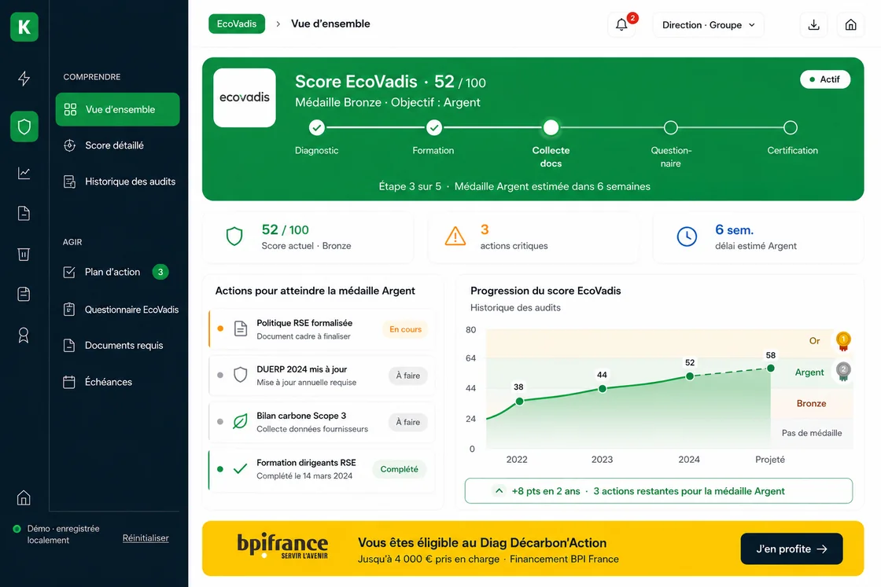
Task: Click the checkmark icon on Formation dirigeants
Action: (240, 468)
